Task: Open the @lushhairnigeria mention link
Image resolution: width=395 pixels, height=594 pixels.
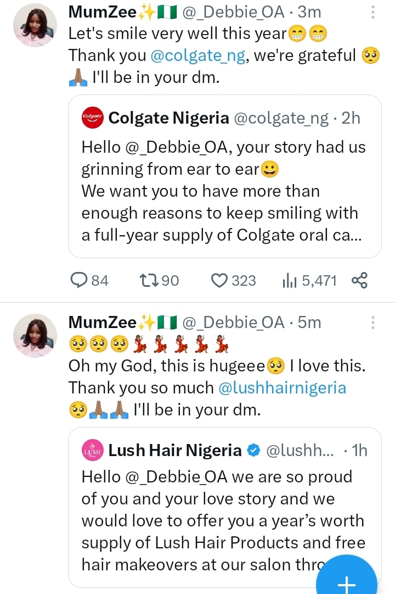Action: (282, 387)
